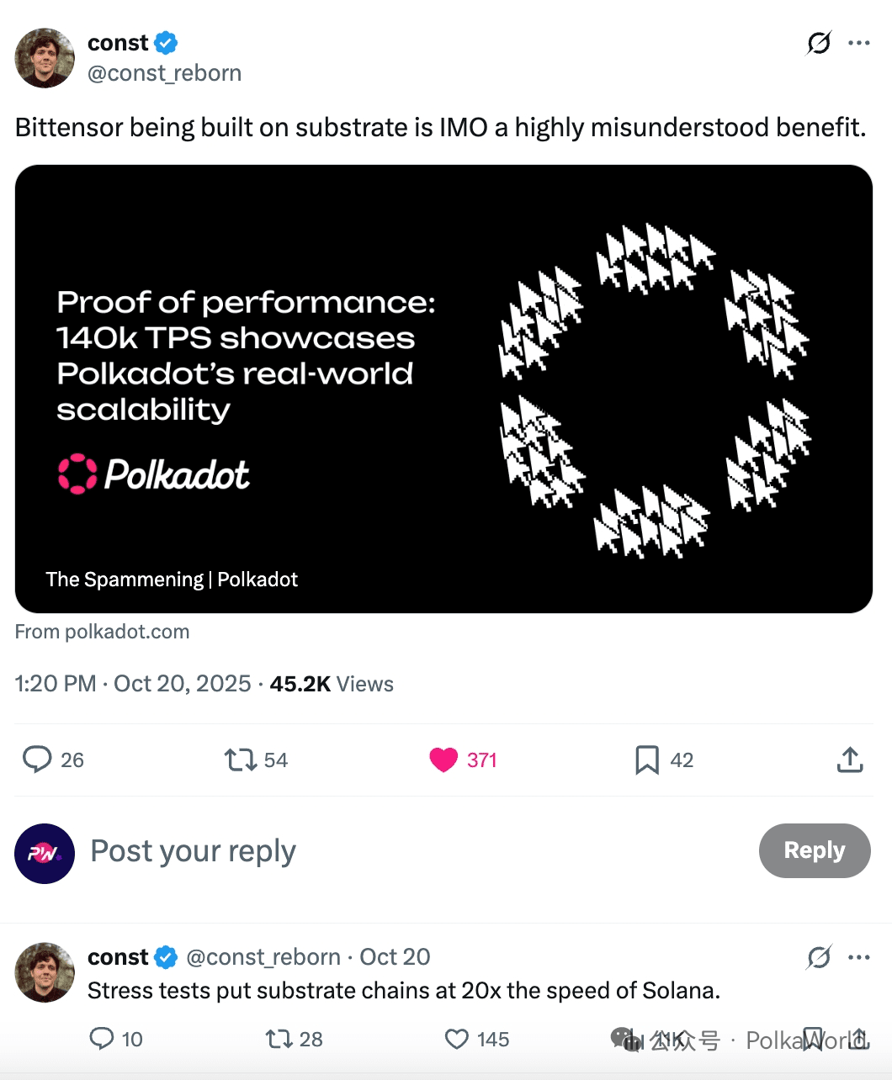Click the reply bubble showing 26
This screenshot has width=892, height=1080.
pyautogui.click(x=37, y=760)
